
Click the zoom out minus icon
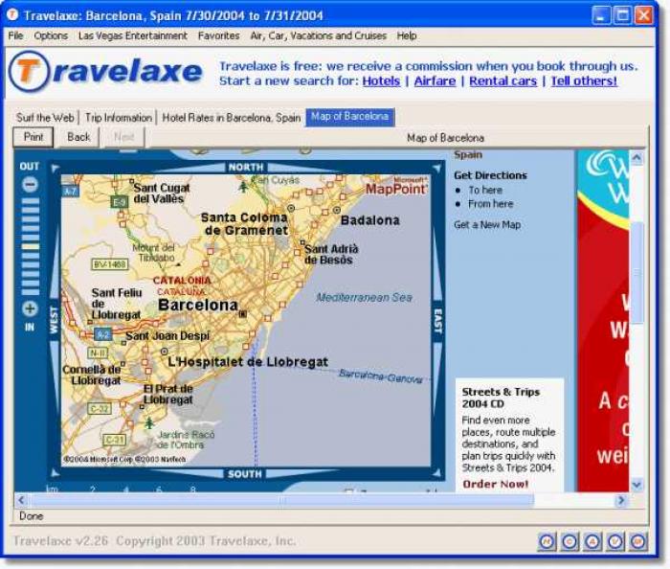30,185
